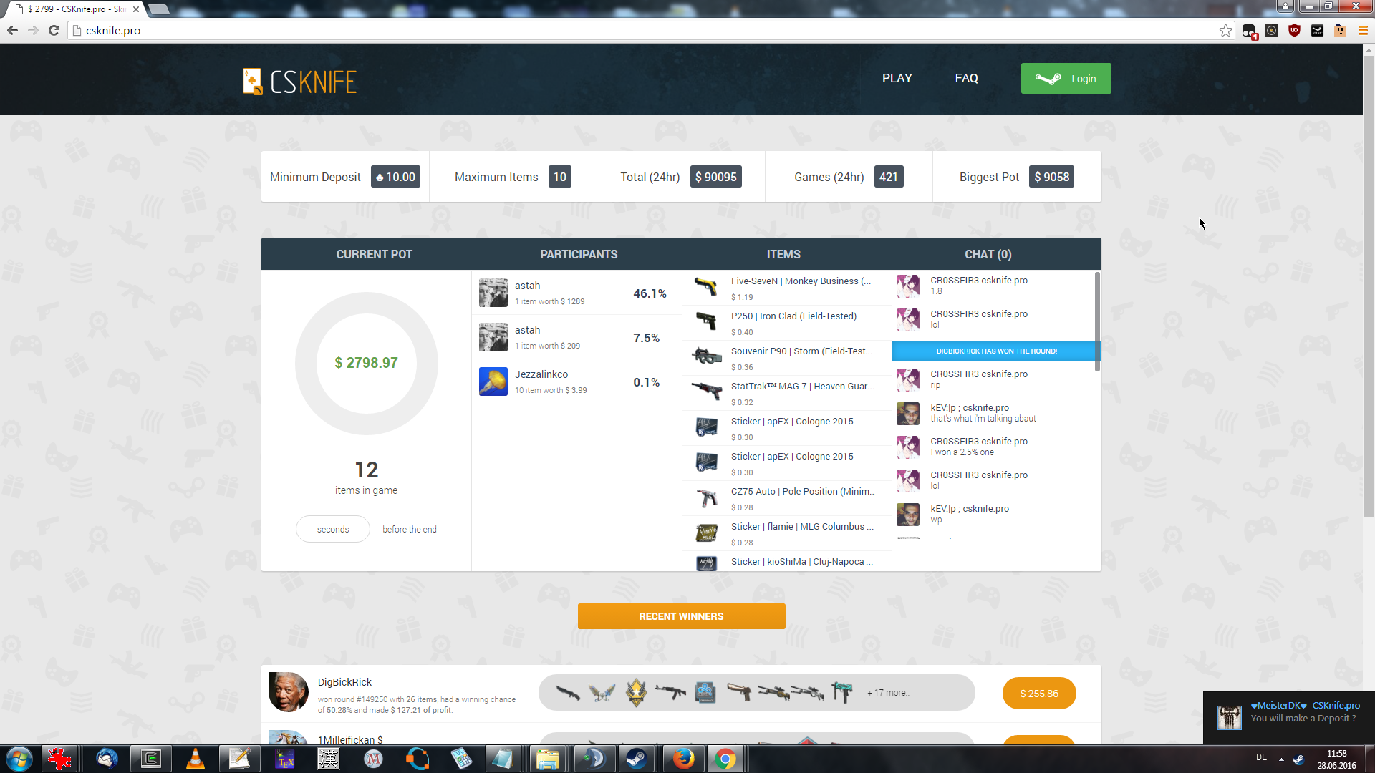Click the uBlock extension icon
1375x773 pixels.
click(x=1294, y=31)
